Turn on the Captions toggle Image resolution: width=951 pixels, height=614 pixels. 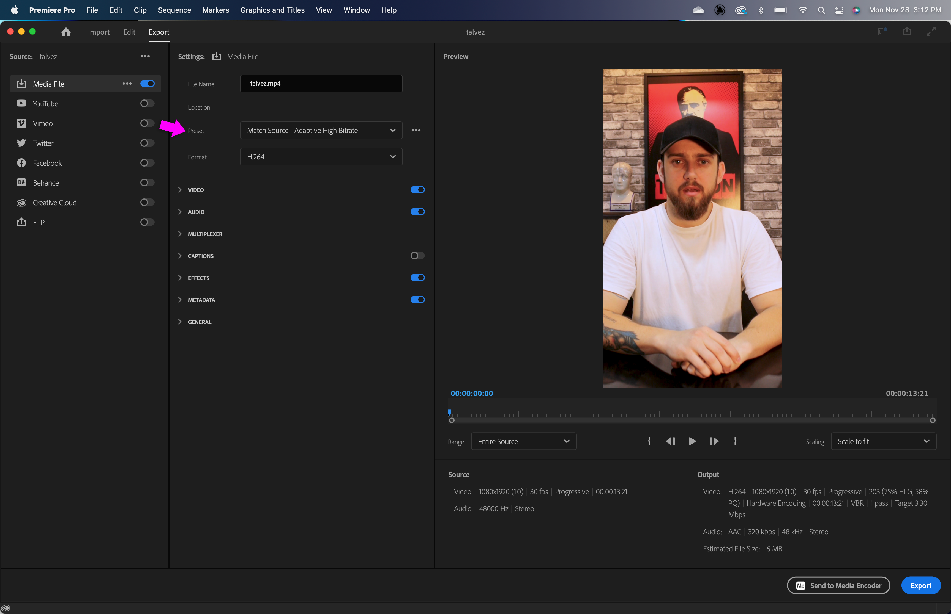click(x=417, y=256)
